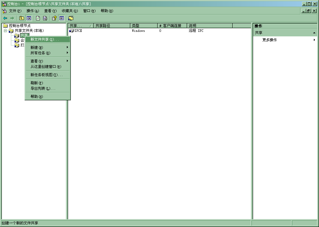This screenshot has height=227, width=319.
Task: Choose 导出列表(L)... from context menu
Action: 48,88
